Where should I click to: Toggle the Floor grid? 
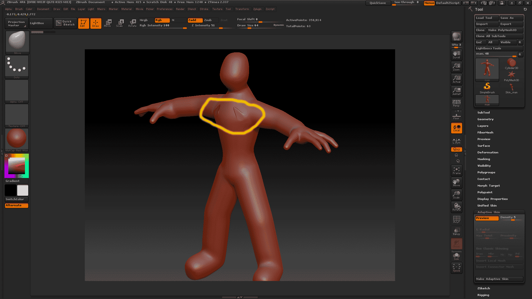(456, 116)
